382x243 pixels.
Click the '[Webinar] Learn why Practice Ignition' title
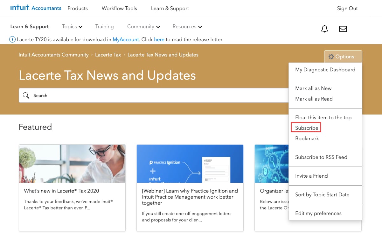(x=190, y=197)
